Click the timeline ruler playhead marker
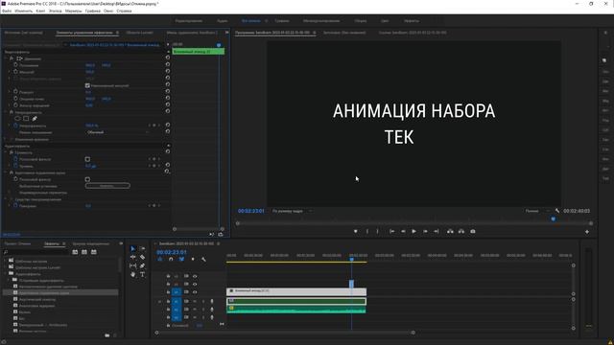 [352, 259]
